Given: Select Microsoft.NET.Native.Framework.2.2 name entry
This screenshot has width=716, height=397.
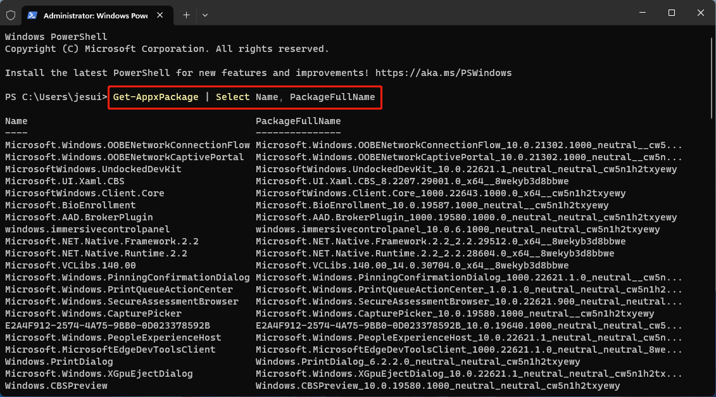Looking at the screenshot, I should 102,241.
